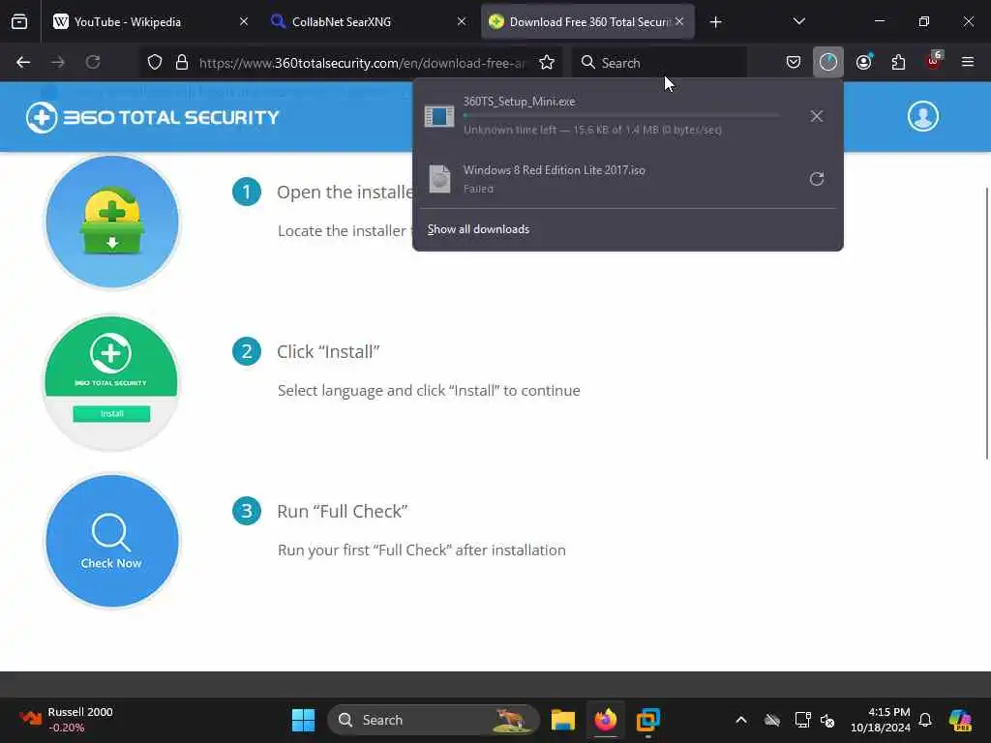Click download progress bar of 360TS setup

coord(622,116)
